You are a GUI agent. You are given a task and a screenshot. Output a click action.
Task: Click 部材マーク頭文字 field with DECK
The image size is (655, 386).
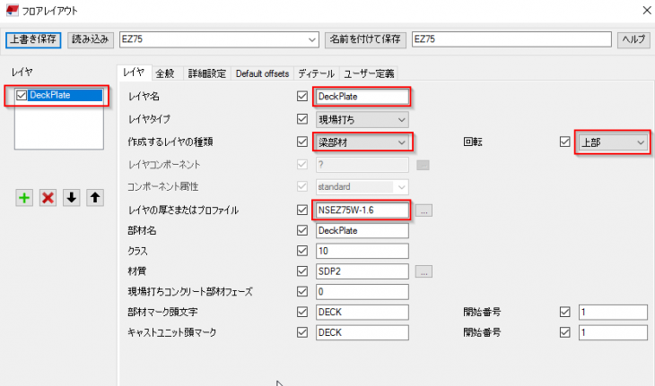tap(362, 313)
